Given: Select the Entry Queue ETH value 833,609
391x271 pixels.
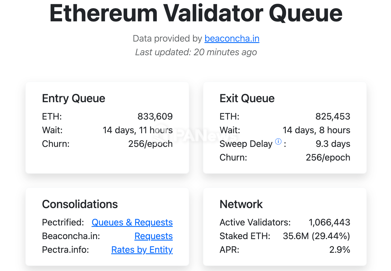Looking at the screenshot, I should pyautogui.click(x=155, y=116).
